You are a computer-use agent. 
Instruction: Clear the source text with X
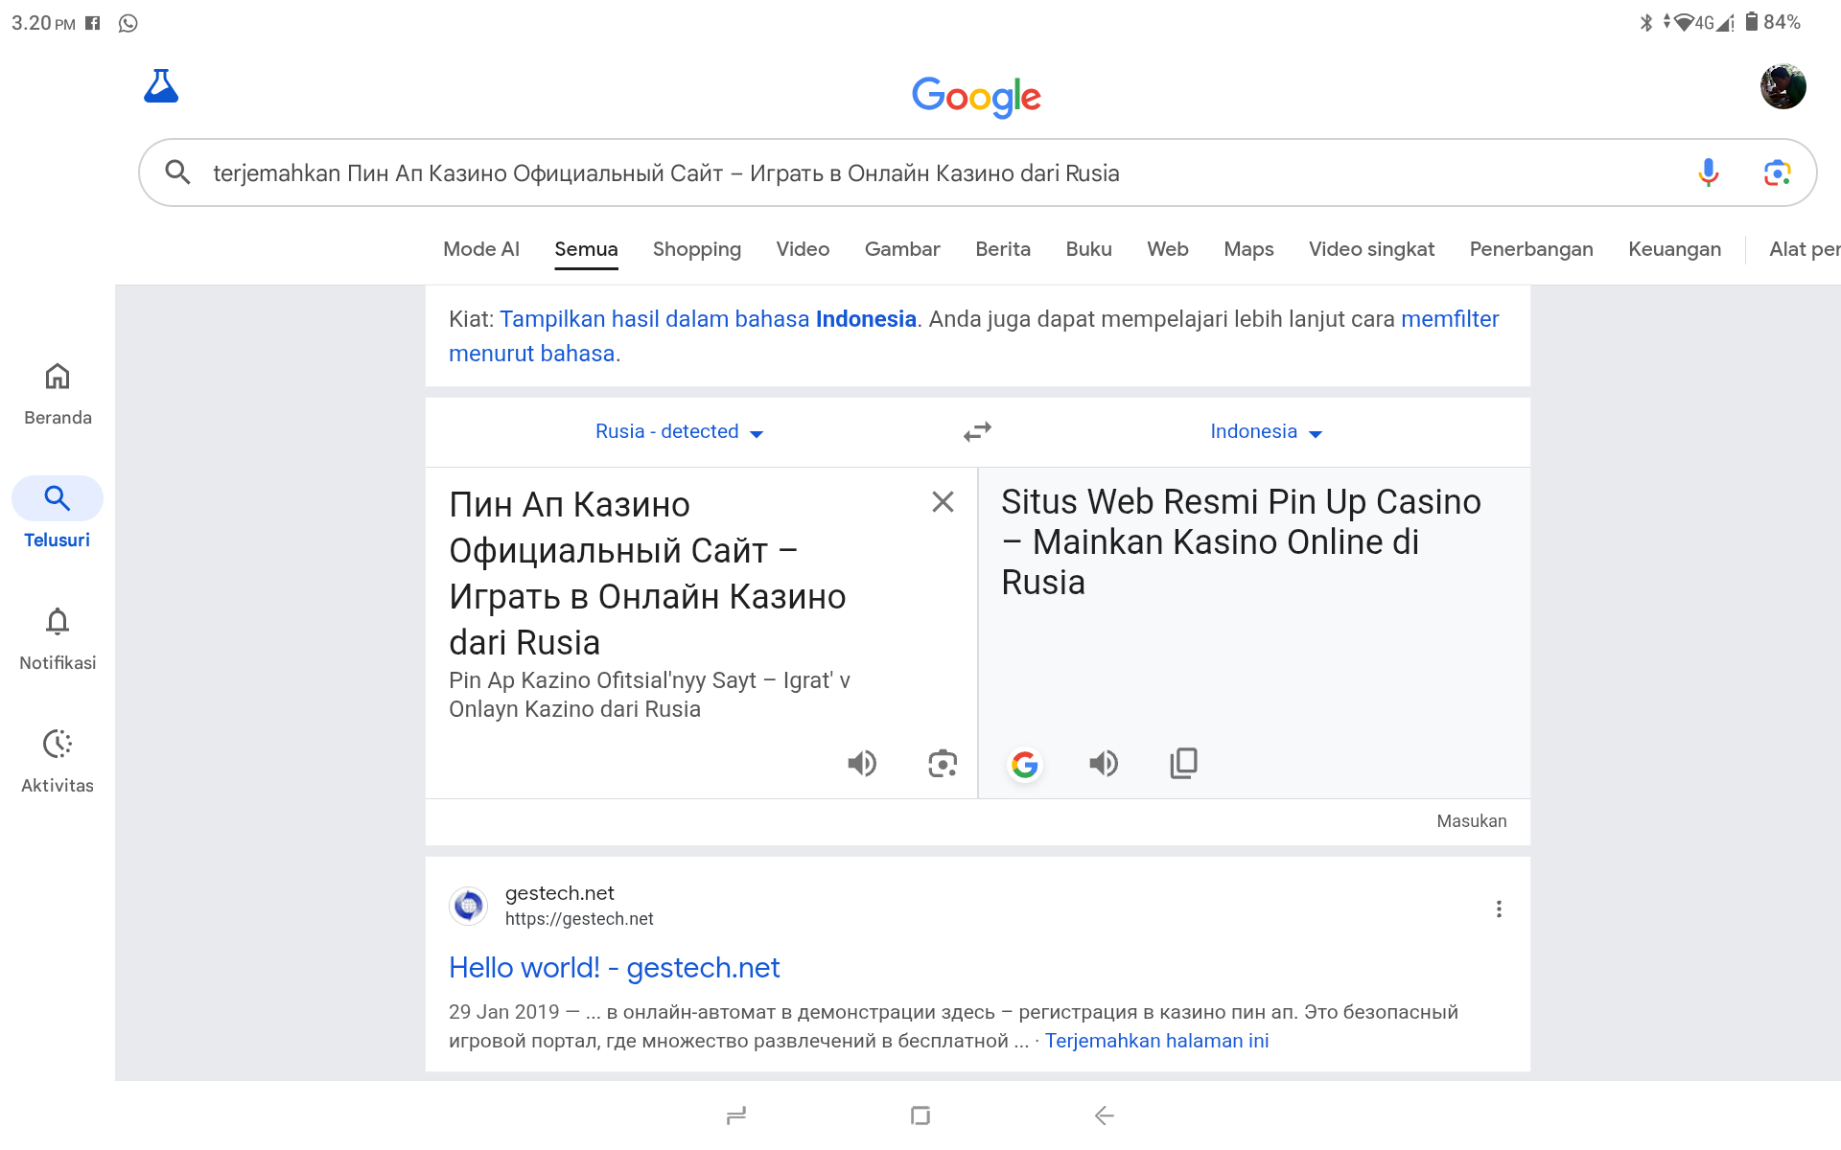pos(943,501)
